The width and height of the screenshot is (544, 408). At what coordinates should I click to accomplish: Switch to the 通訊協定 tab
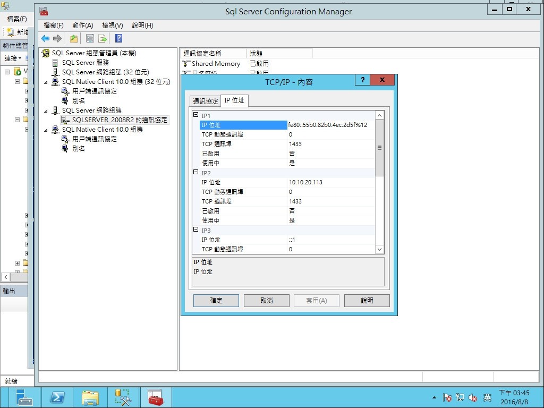(x=206, y=101)
